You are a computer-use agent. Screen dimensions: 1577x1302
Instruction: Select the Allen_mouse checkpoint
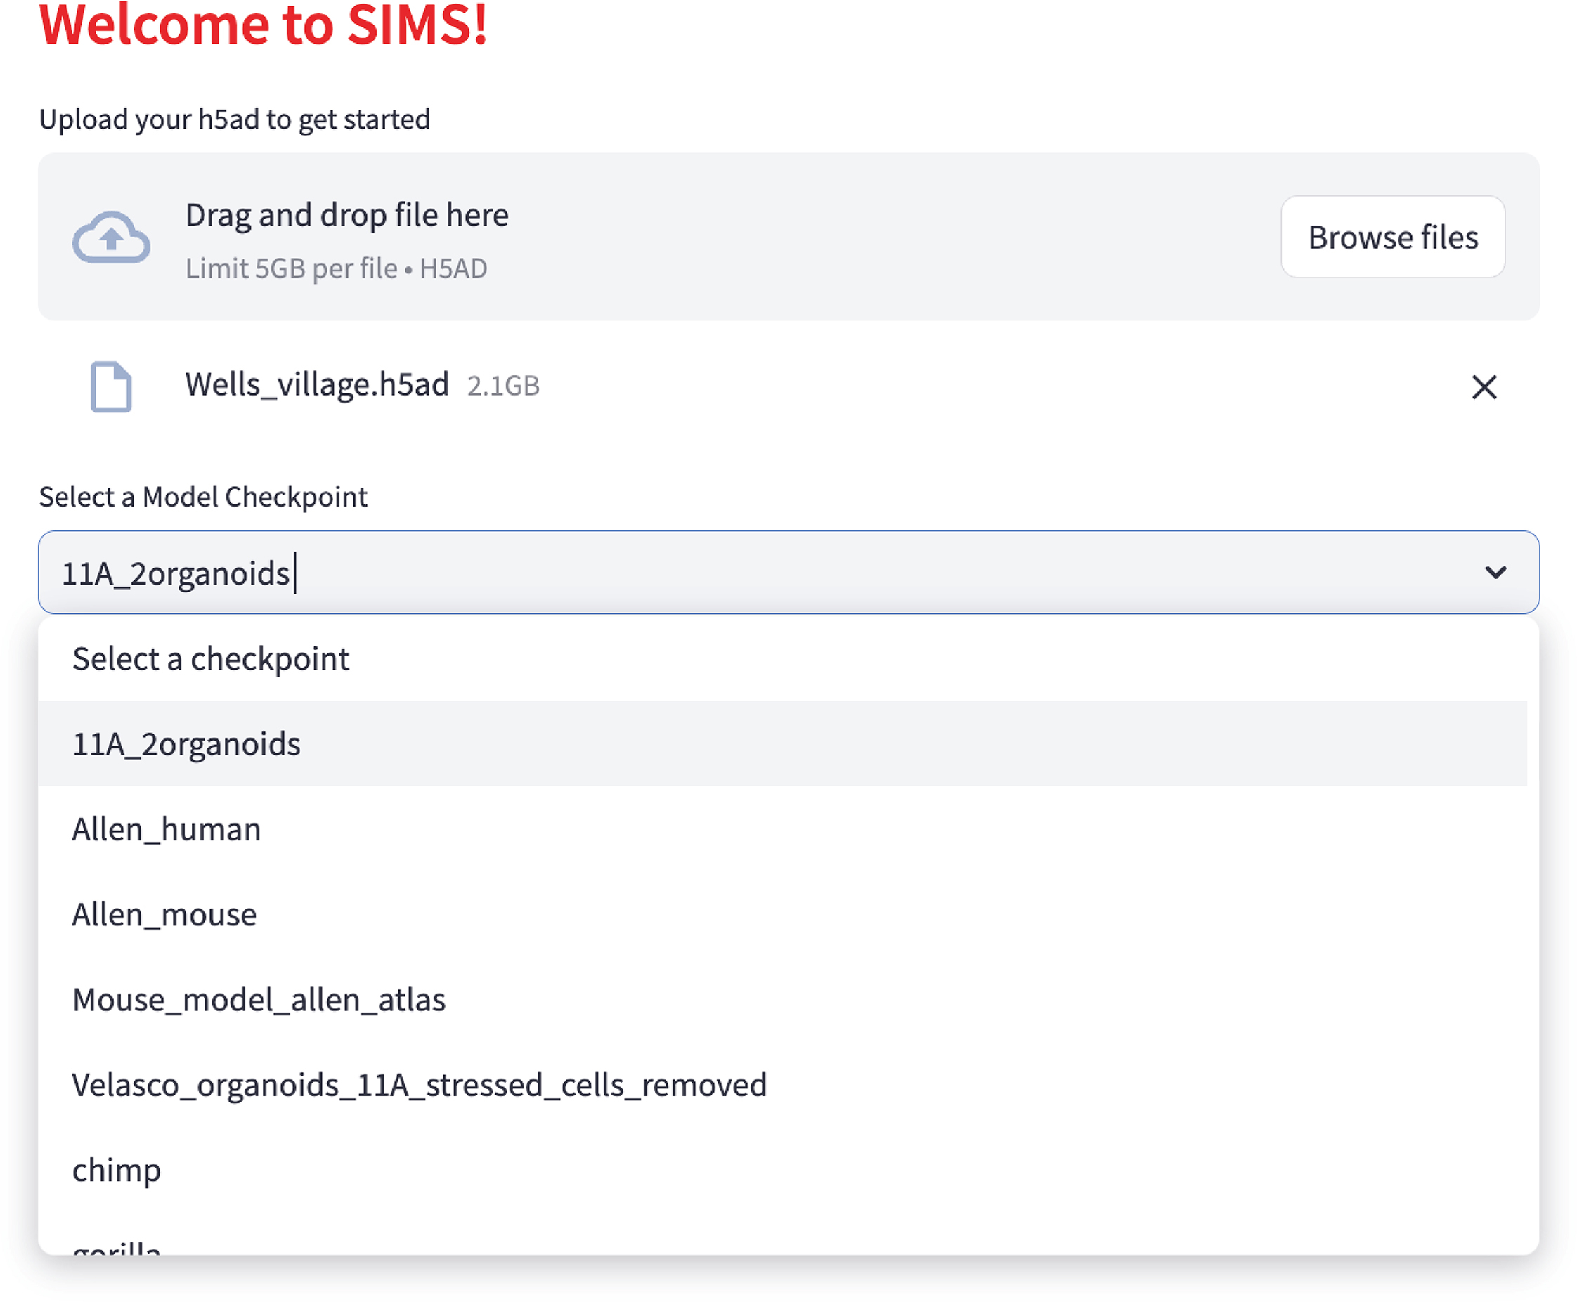[x=164, y=915]
